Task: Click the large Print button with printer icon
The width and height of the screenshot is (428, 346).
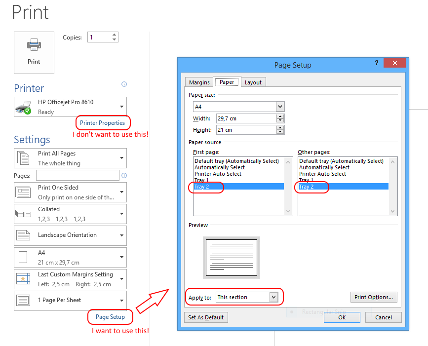Action: (34, 52)
